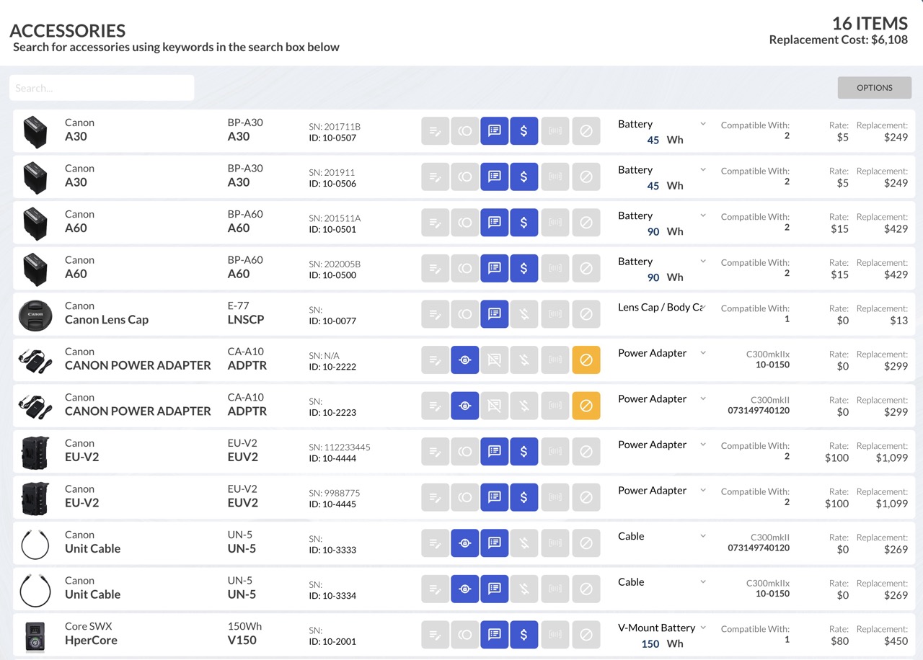Click the "CANON POWER ADAPTER" name for ID 10-2223

(138, 411)
